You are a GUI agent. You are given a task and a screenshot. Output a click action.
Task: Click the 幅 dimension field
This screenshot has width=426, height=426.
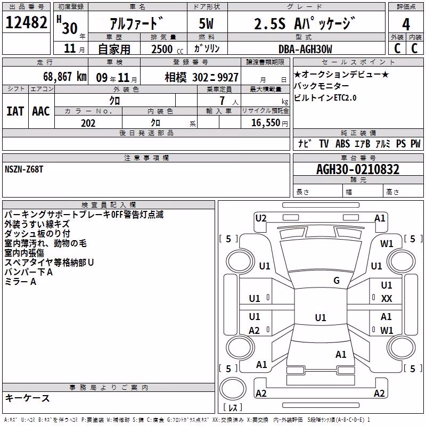[x=363, y=192]
